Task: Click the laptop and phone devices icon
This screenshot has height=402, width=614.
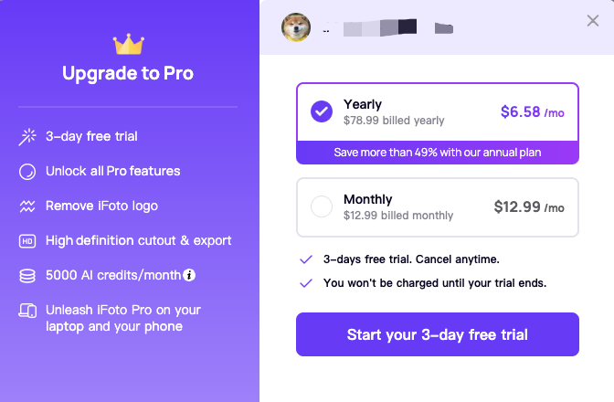Action: pyautogui.click(x=27, y=311)
